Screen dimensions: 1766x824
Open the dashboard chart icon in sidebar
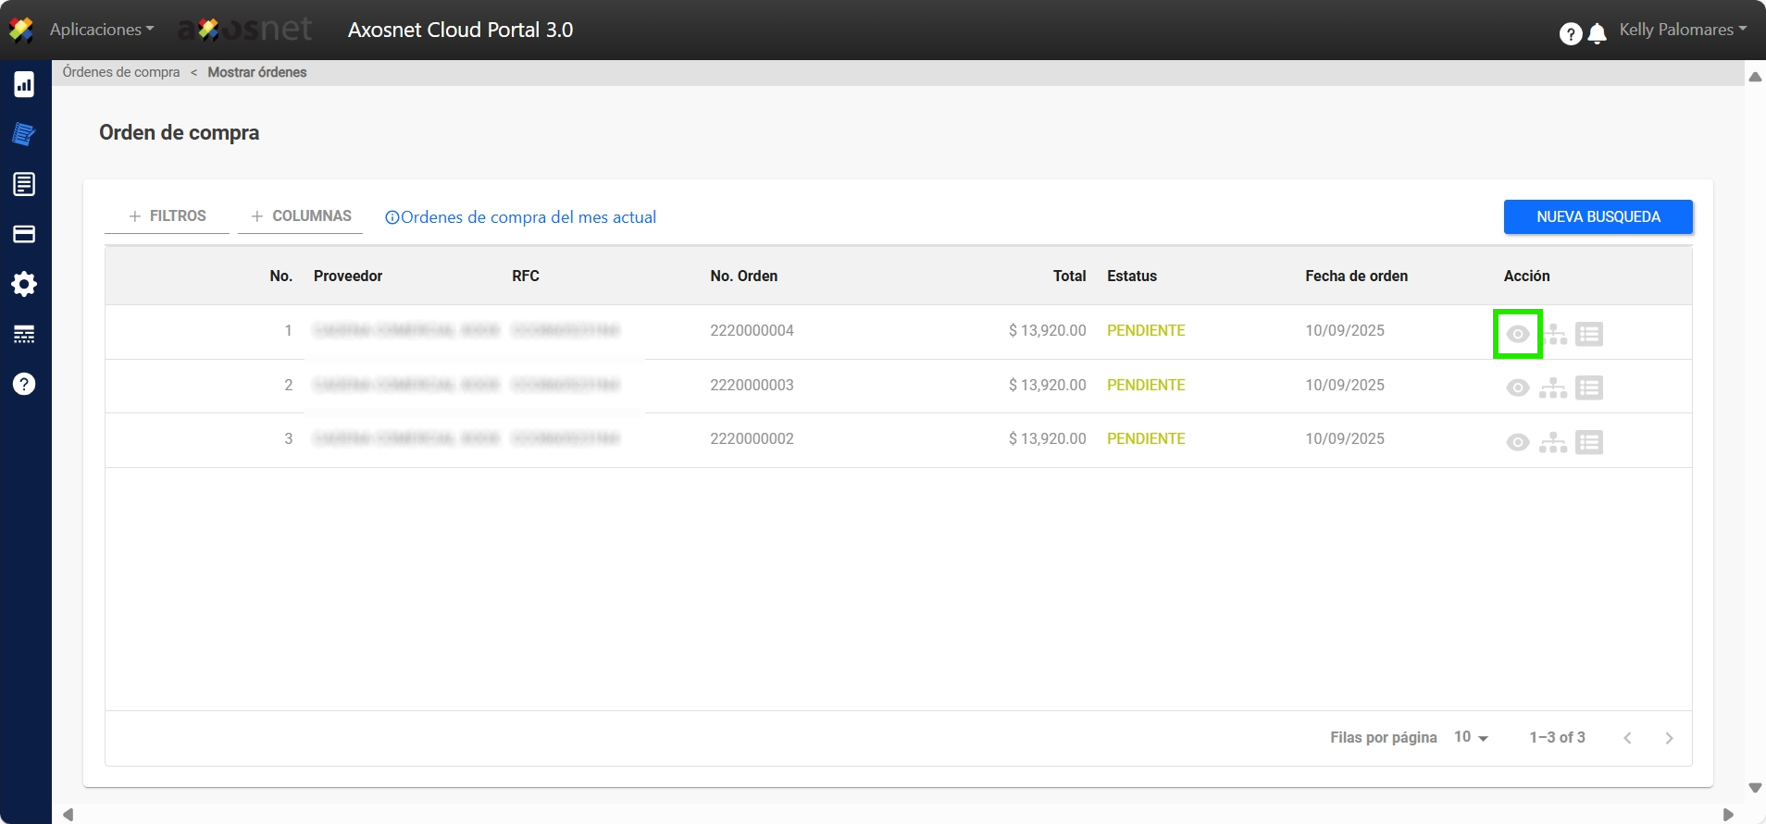tap(24, 85)
